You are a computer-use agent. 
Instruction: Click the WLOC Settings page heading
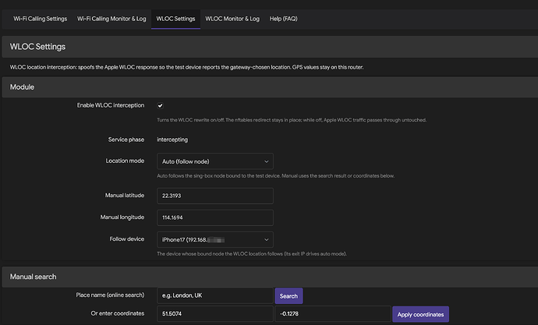37,47
